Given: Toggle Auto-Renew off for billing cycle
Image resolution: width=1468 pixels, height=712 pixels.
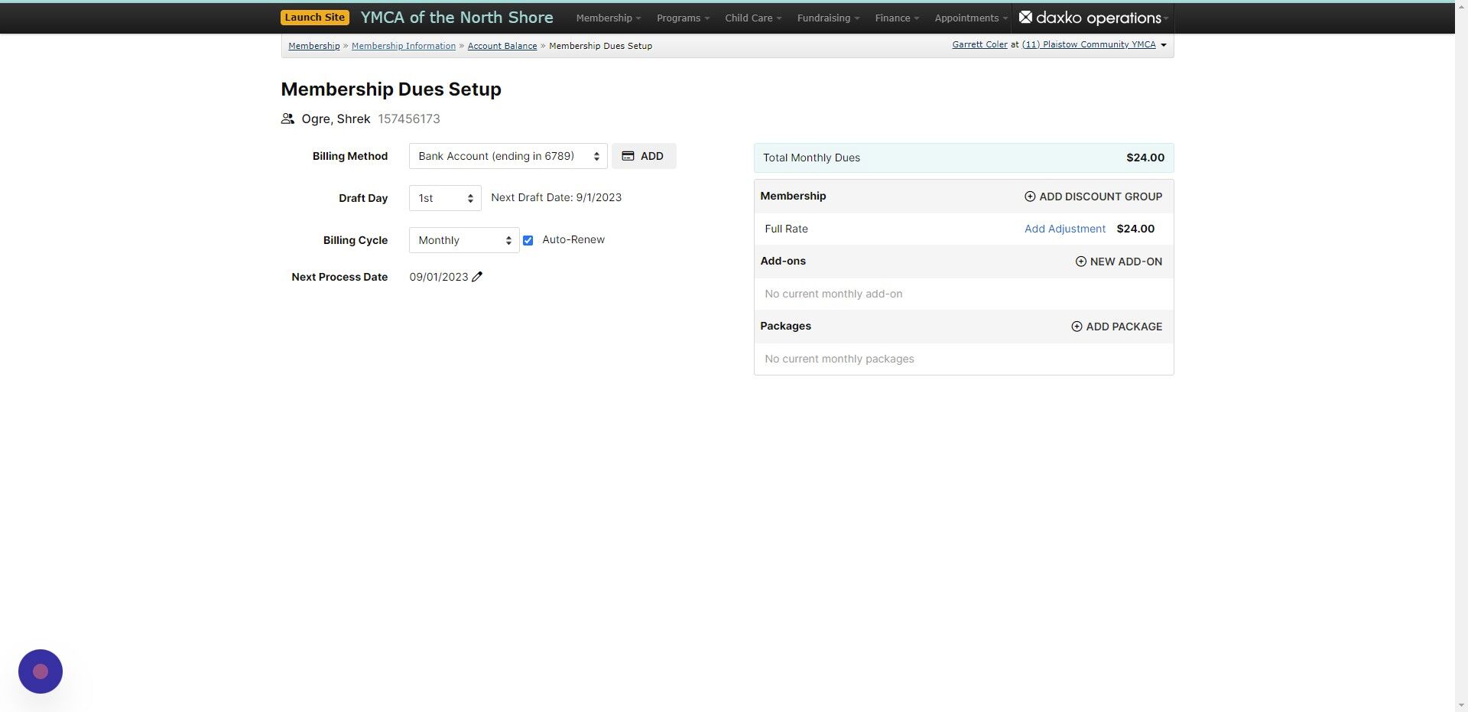Looking at the screenshot, I should point(528,239).
